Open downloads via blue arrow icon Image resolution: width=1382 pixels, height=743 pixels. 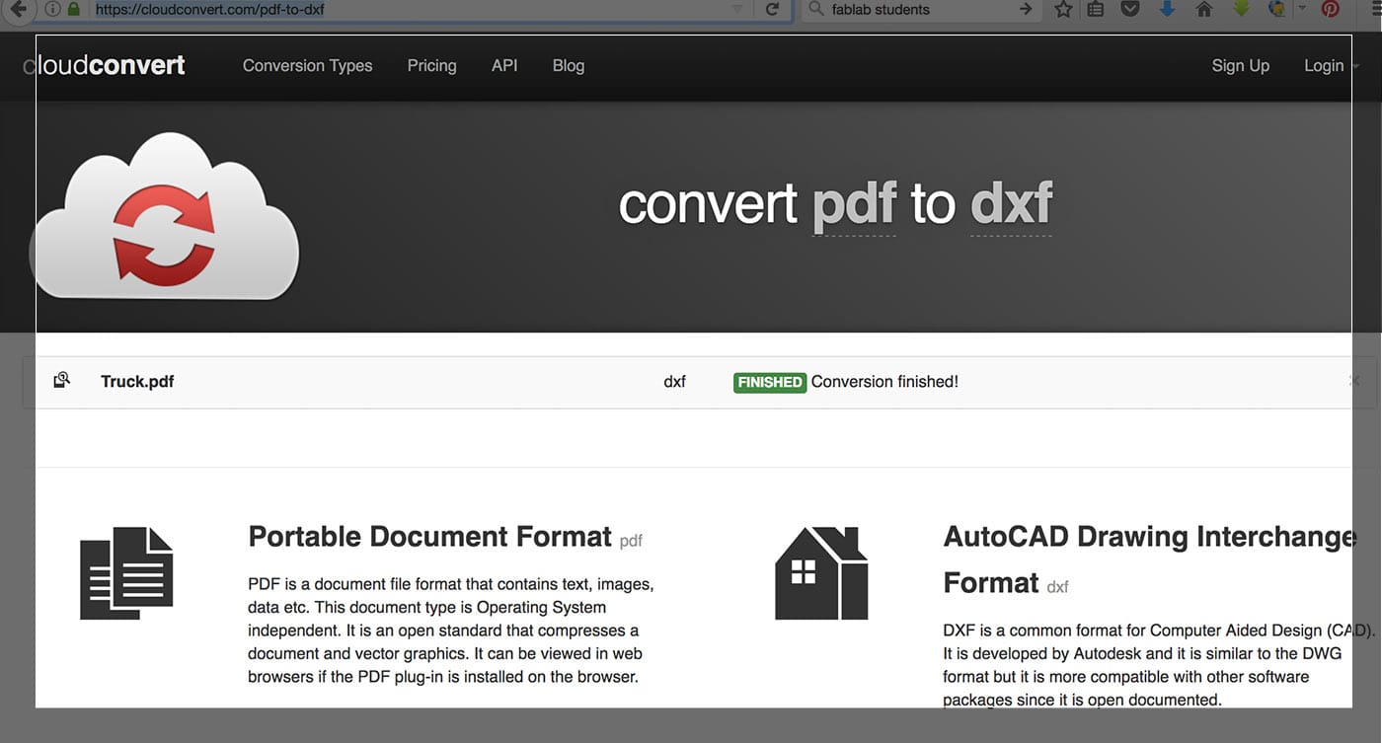(x=1167, y=9)
